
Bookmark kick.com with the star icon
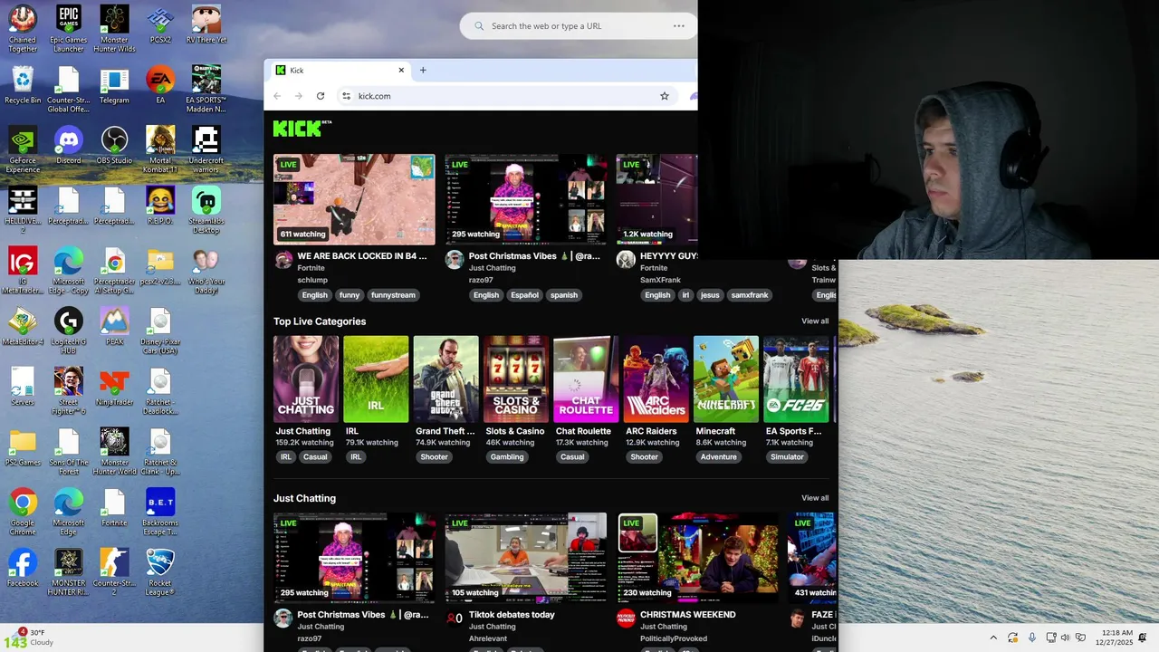click(x=664, y=96)
